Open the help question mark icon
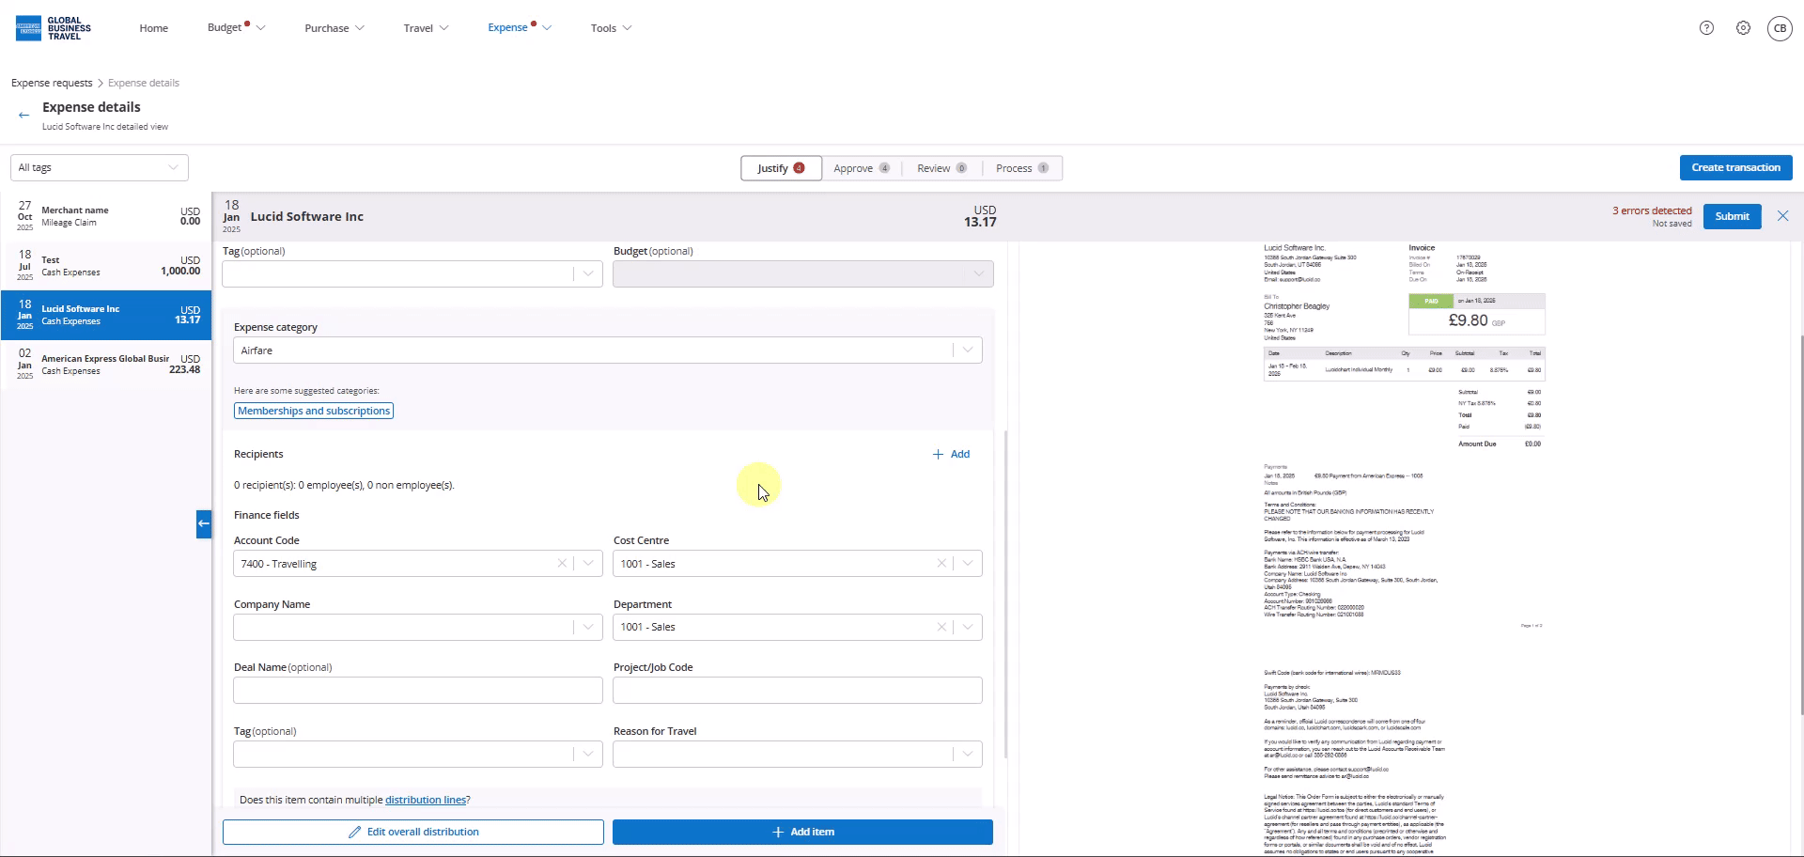This screenshot has width=1804, height=857. point(1706,28)
